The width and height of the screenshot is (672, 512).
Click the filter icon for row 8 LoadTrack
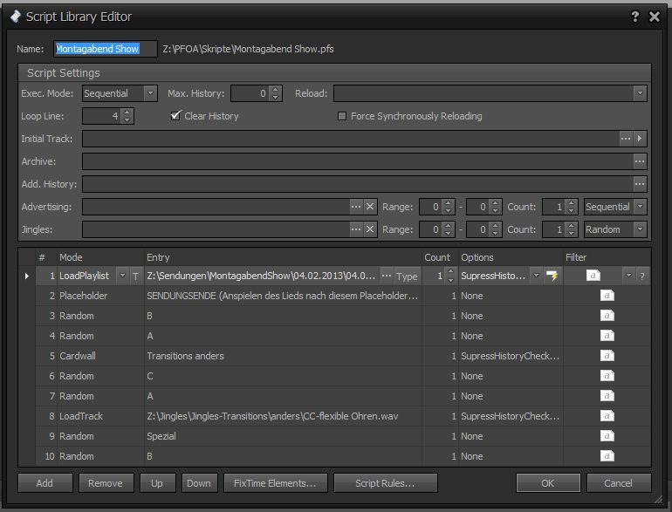point(607,416)
